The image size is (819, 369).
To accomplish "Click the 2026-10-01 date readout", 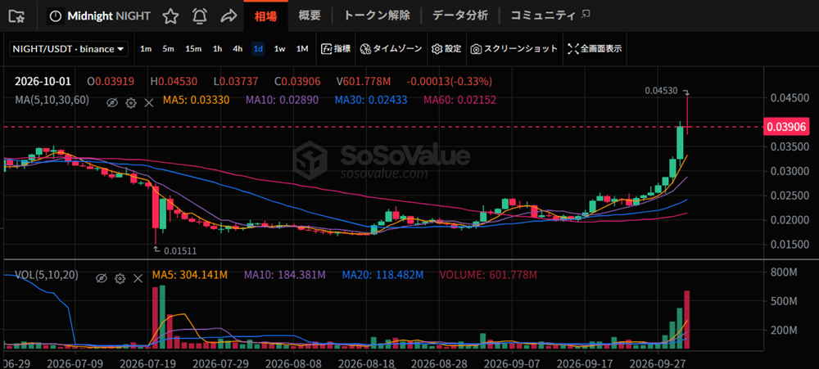I will click(x=43, y=82).
